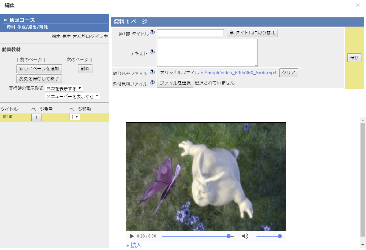Click the 0:28 / 0:30 time display

pyautogui.click(x=146, y=236)
